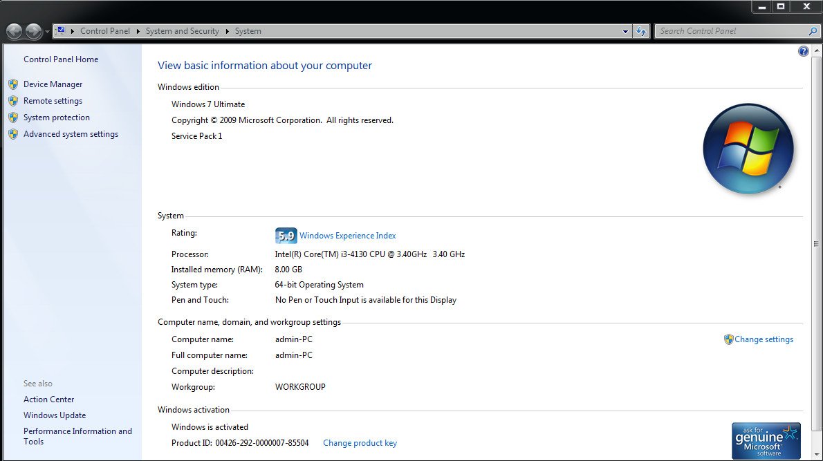Click the Refresh button beside address bar
The image size is (823, 461).
[641, 32]
